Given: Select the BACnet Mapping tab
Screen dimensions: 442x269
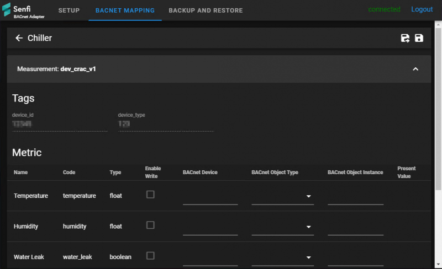Looking at the screenshot, I should [x=125, y=10].
